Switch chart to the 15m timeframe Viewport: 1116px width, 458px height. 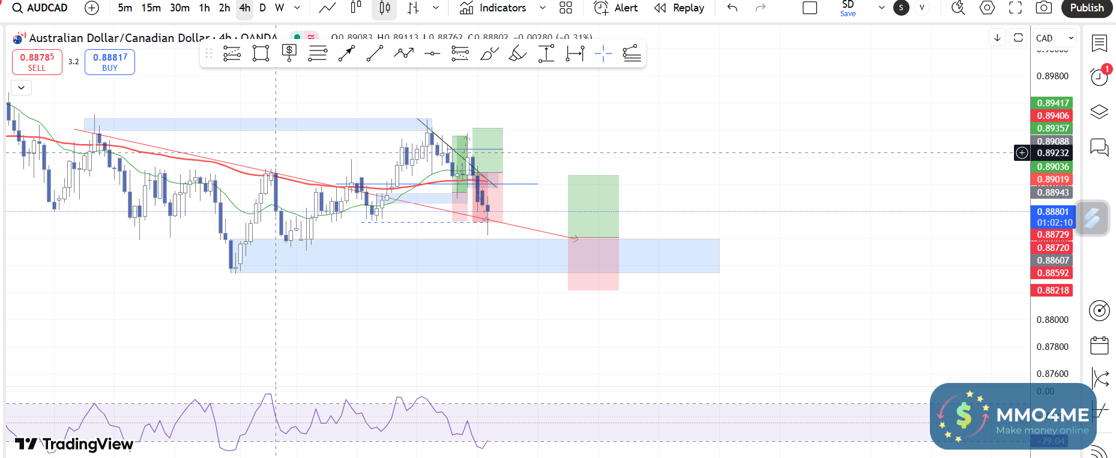click(151, 8)
